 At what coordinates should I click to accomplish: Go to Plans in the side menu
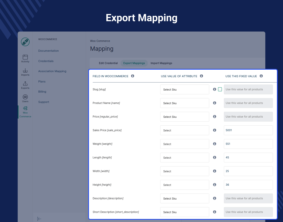pyautogui.click(x=42, y=81)
